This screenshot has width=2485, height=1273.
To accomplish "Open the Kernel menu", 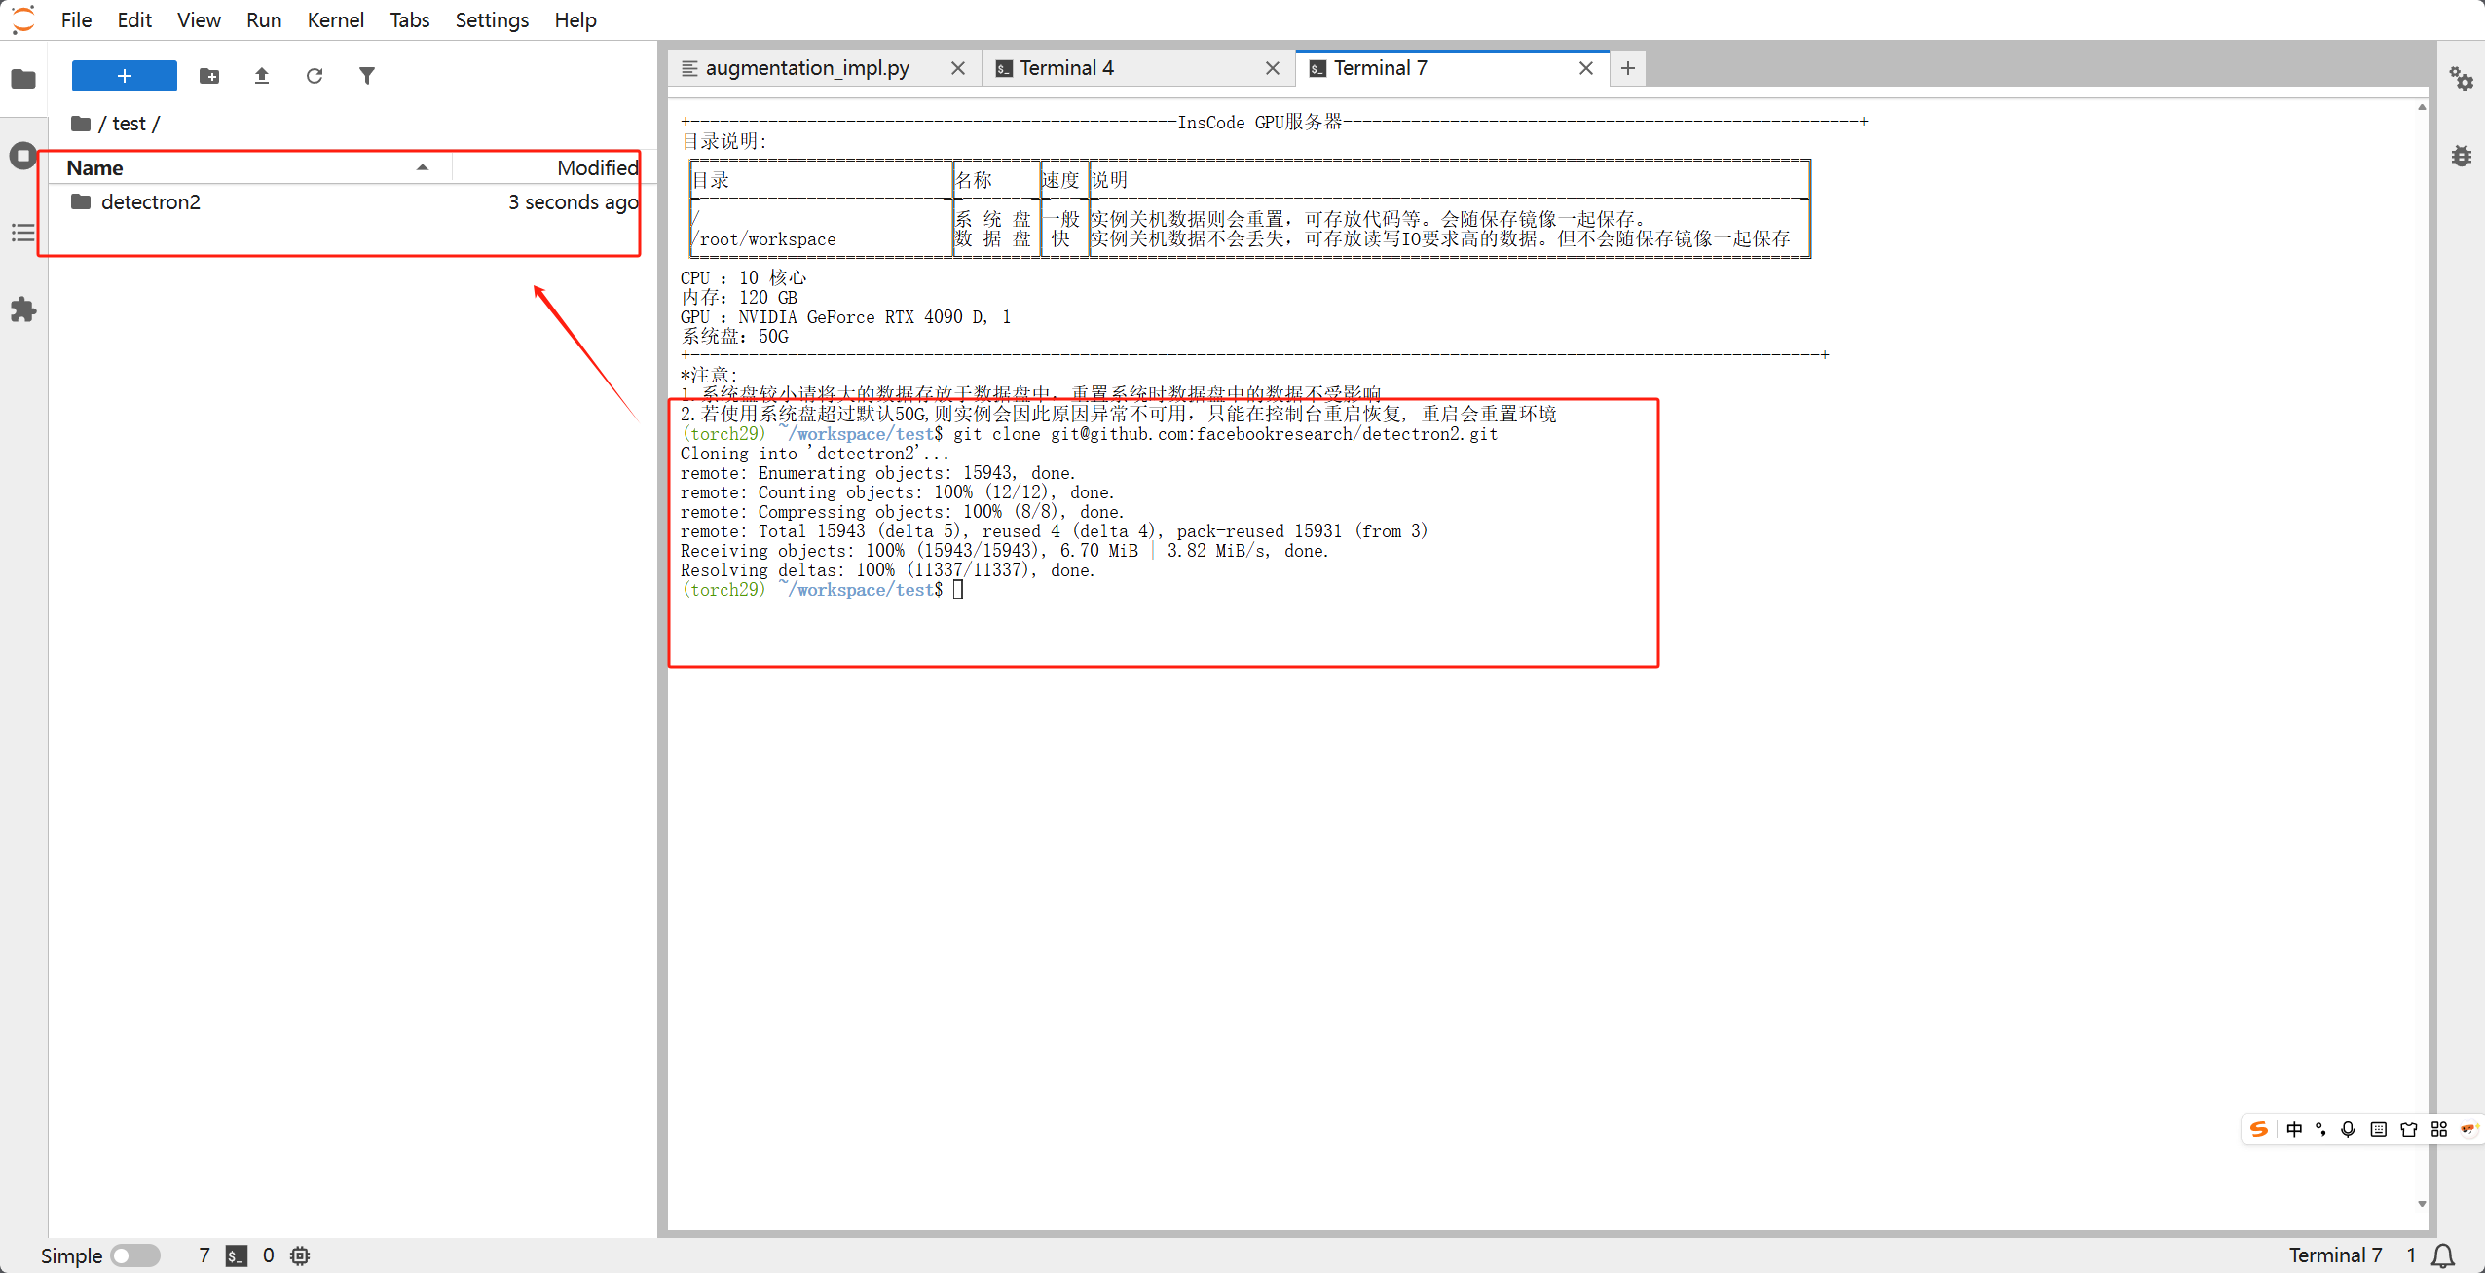I will point(335,19).
